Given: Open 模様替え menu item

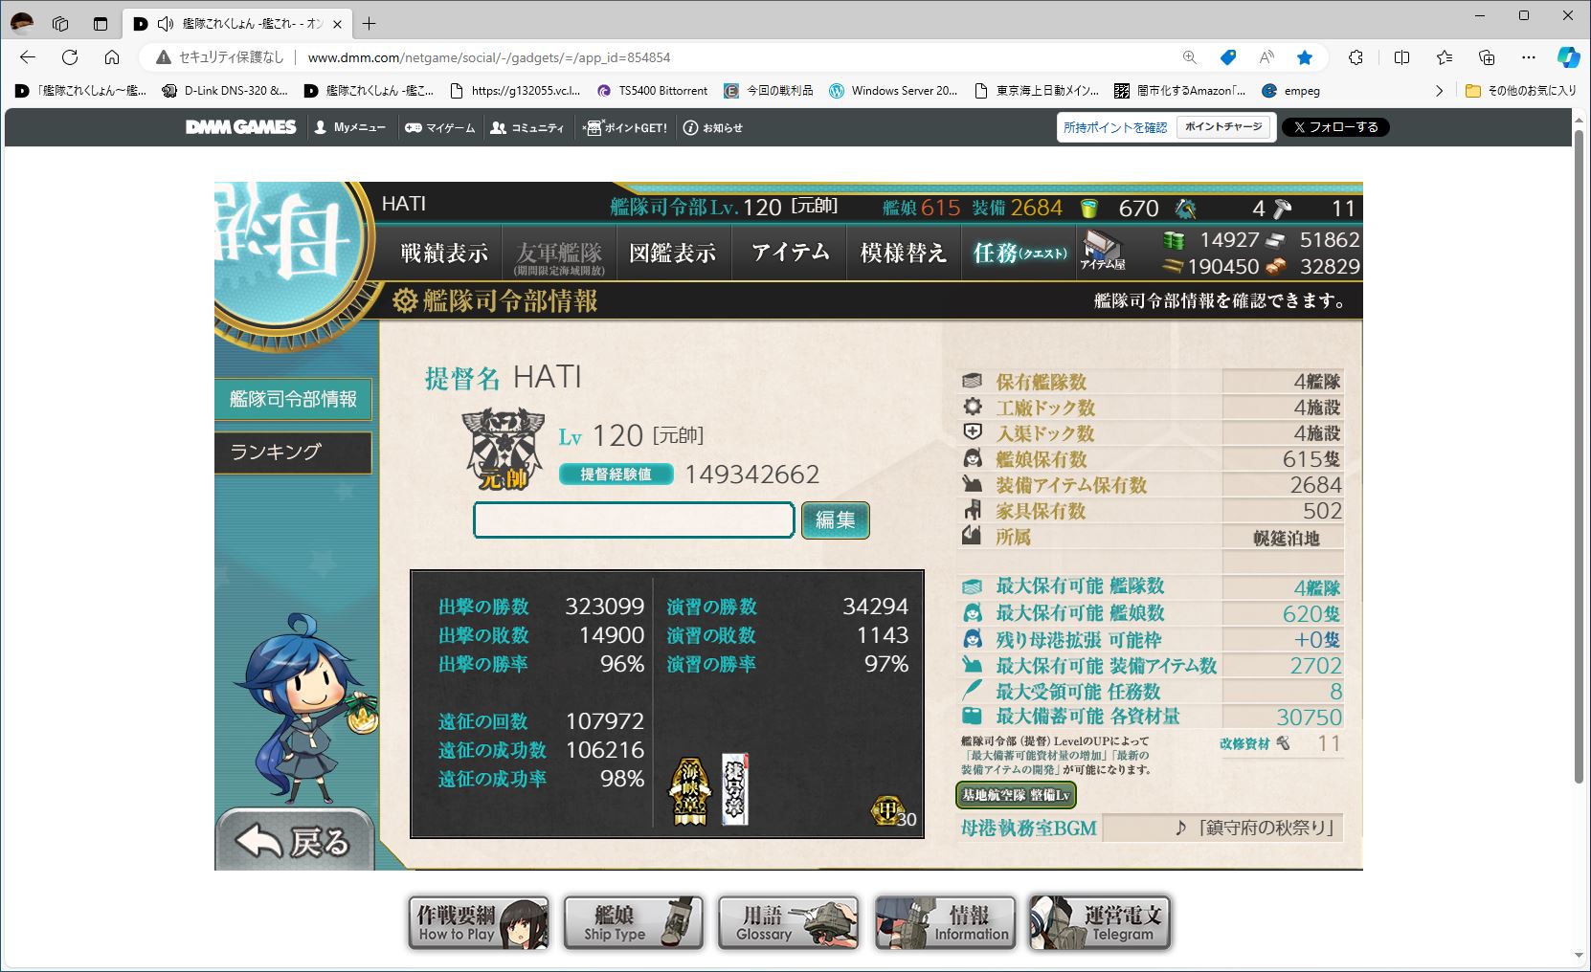Looking at the screenshot, I should 903,253.
